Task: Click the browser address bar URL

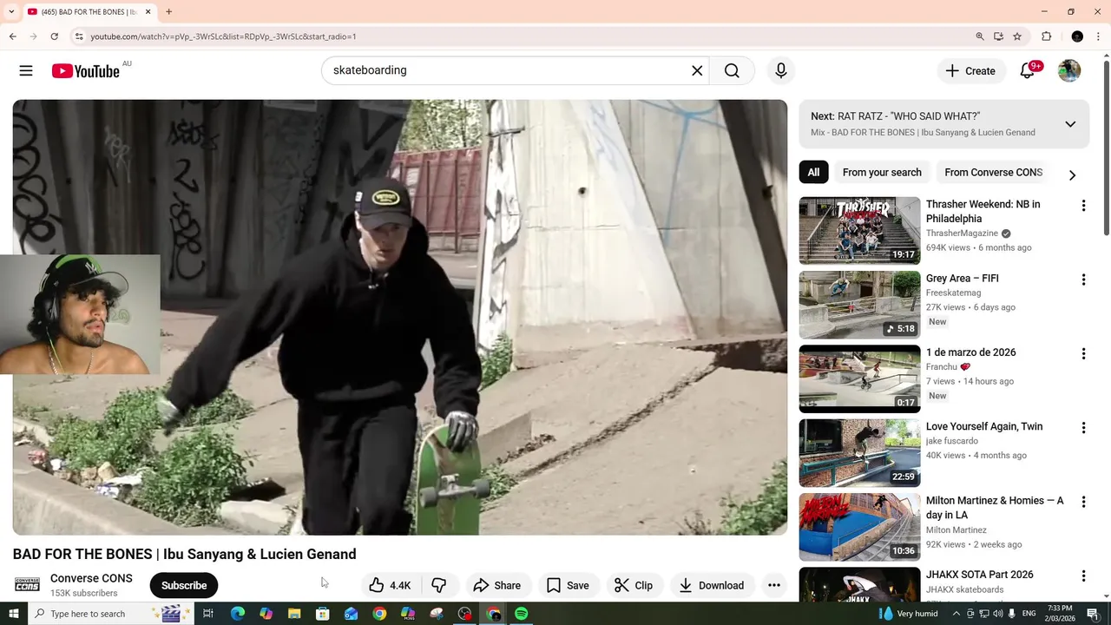Action: 223,36
